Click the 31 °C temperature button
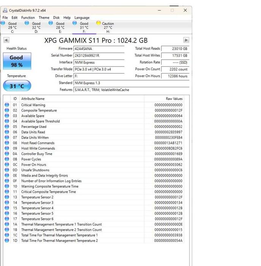 [x=17, y=86]
